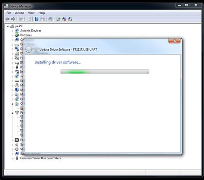
Task: Close the Update Driver Software dialog
Action: coord(174,41)
